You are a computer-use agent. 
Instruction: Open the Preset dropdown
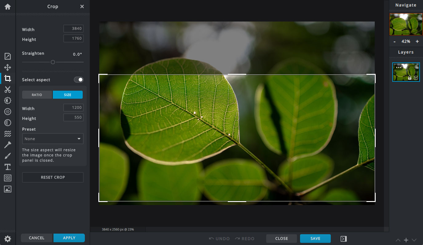53,139
